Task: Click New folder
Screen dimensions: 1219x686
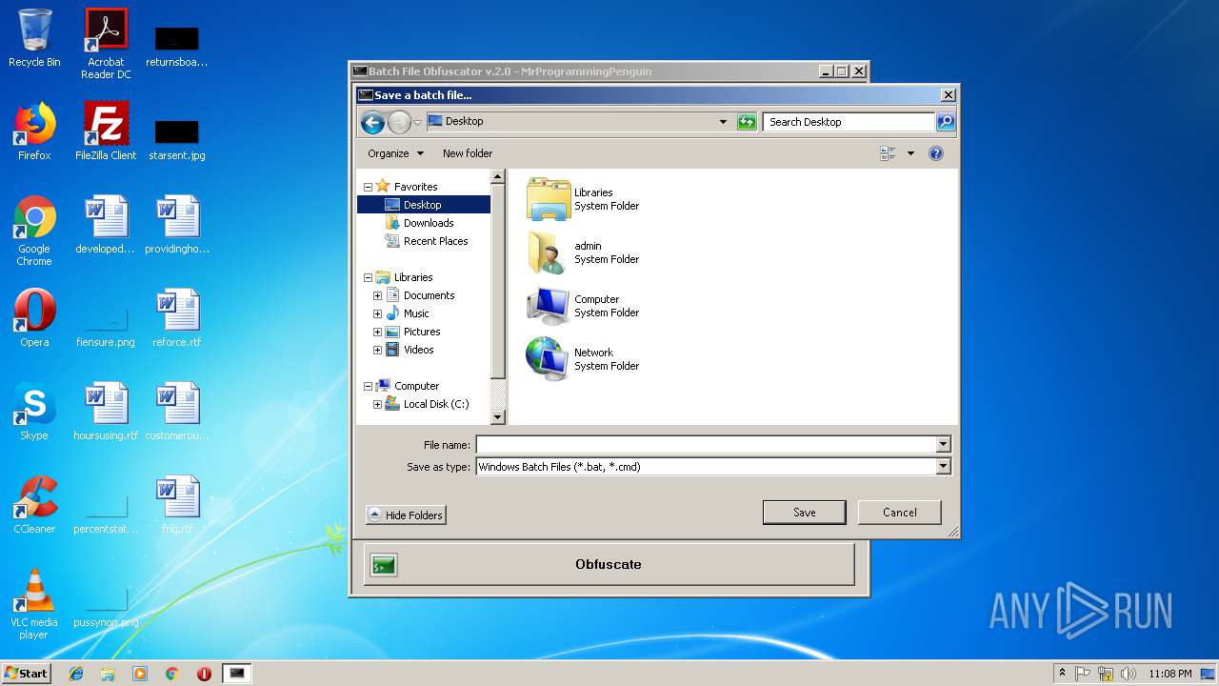Action: pyautogui.click(x=468, y=153)
